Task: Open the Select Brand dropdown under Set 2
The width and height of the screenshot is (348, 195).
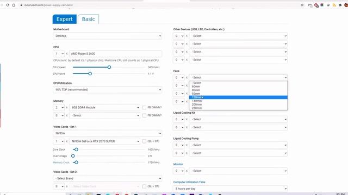Action: pyautogui.click(x=108, y=178)
